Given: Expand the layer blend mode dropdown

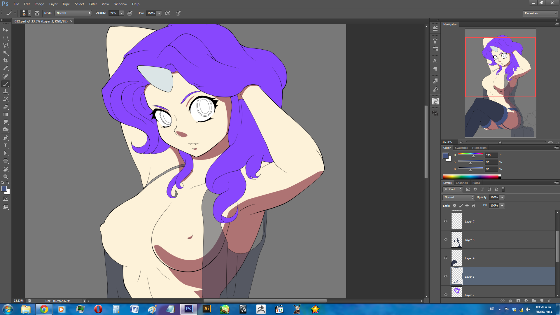Looking at the screenshot, I should coord(459,197).
